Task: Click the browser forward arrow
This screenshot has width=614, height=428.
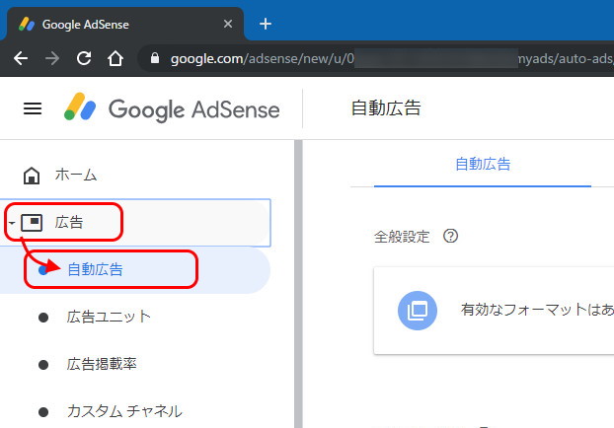Action: (52, 59)
